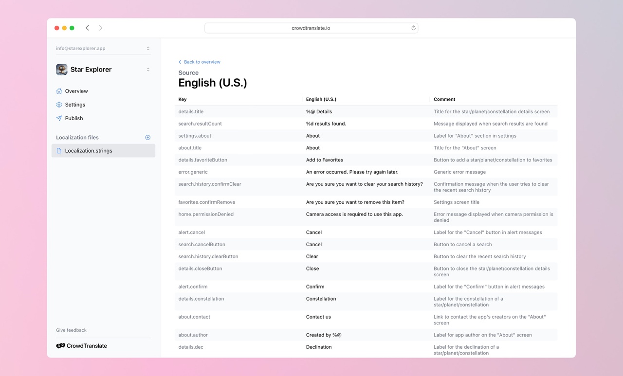Open Overview via the home icon
The image size is (623, 376).
58,91
